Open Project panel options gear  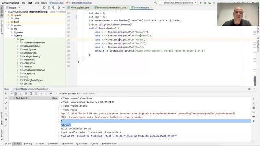59,8
